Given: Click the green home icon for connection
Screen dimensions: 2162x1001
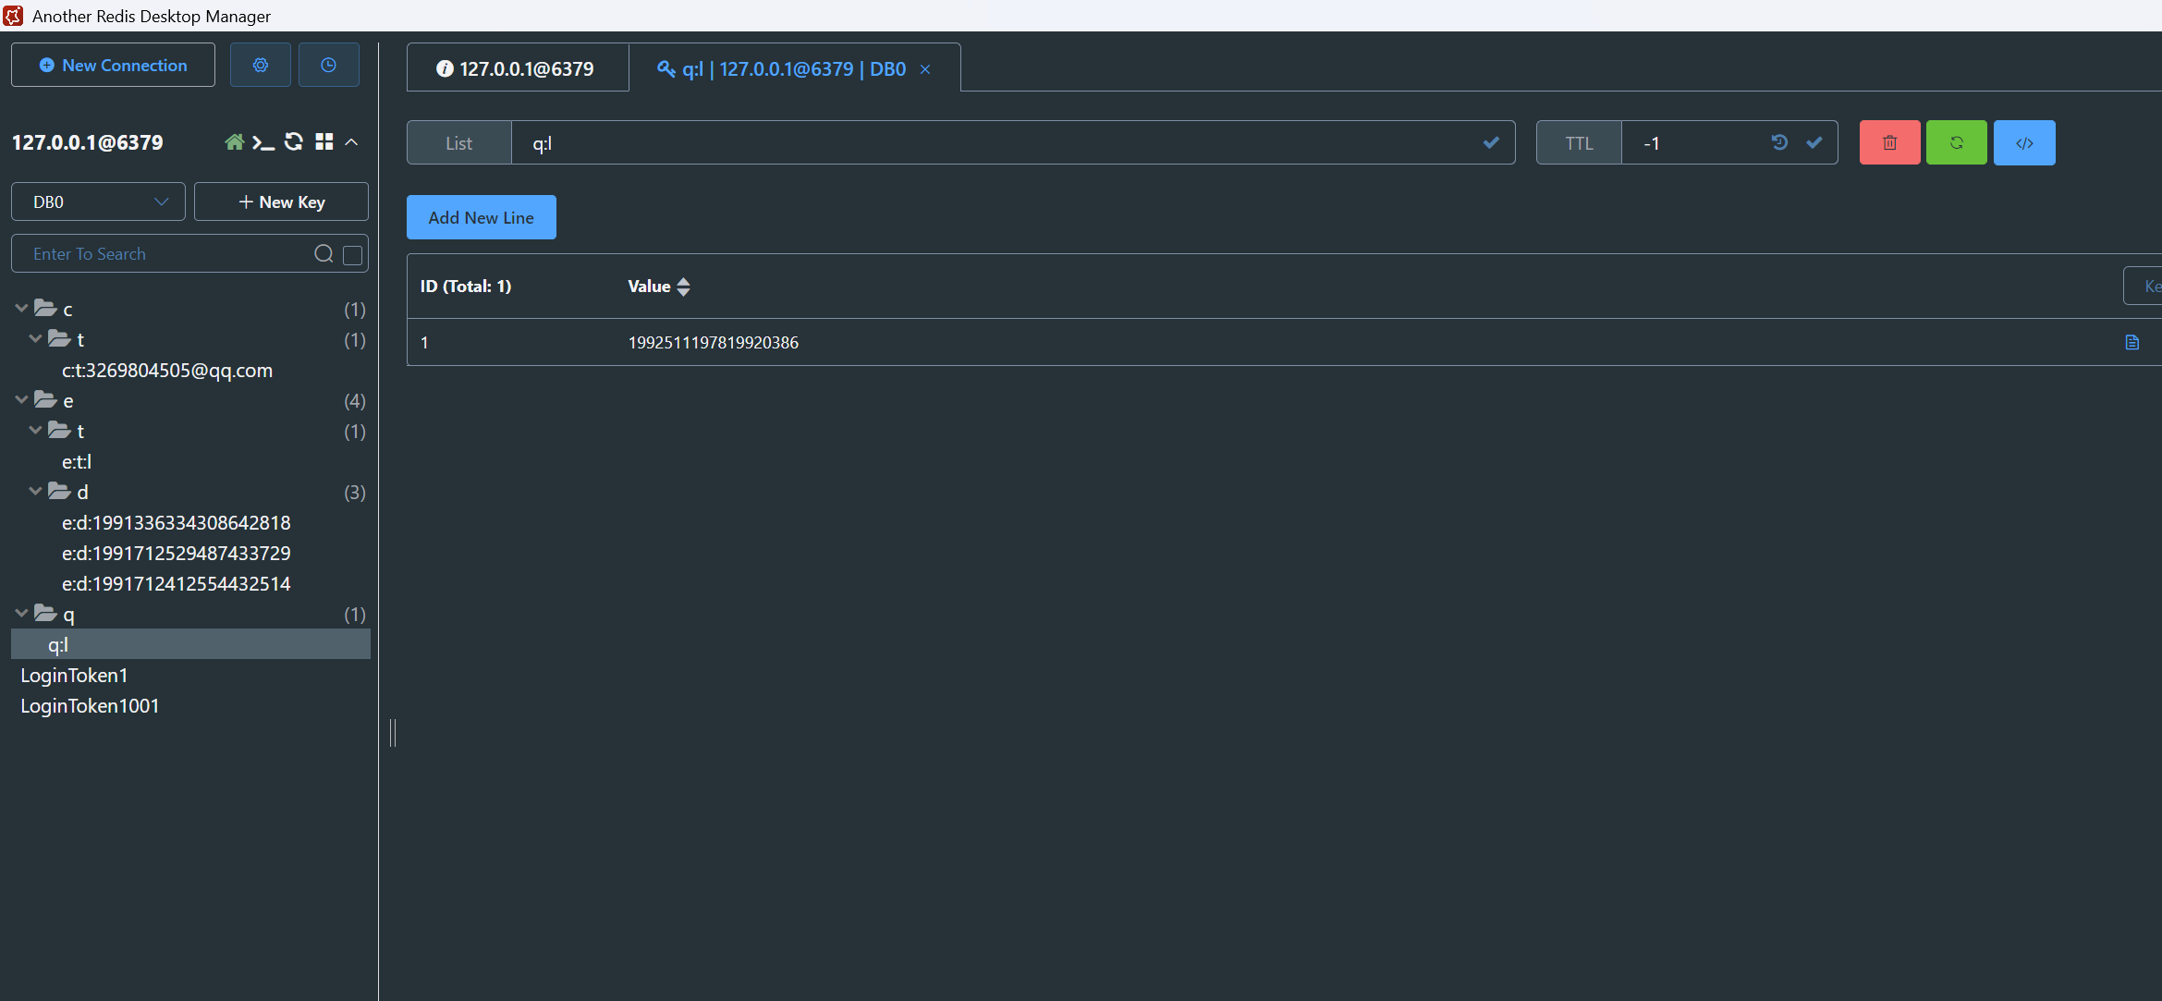Looking at the screenshot, I should click(234, 142).
